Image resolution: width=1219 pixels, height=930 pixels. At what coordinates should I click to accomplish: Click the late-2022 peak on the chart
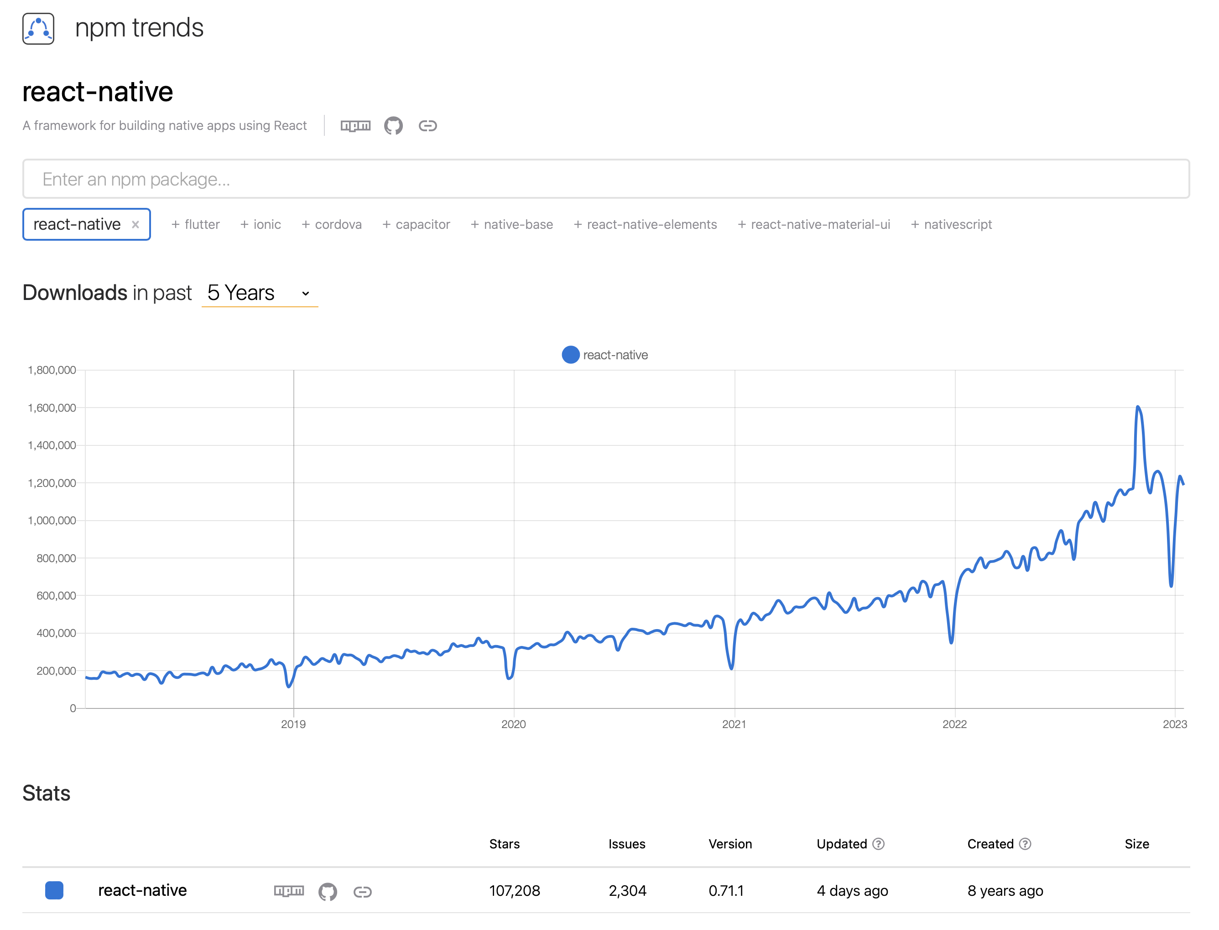(1137, 408)
